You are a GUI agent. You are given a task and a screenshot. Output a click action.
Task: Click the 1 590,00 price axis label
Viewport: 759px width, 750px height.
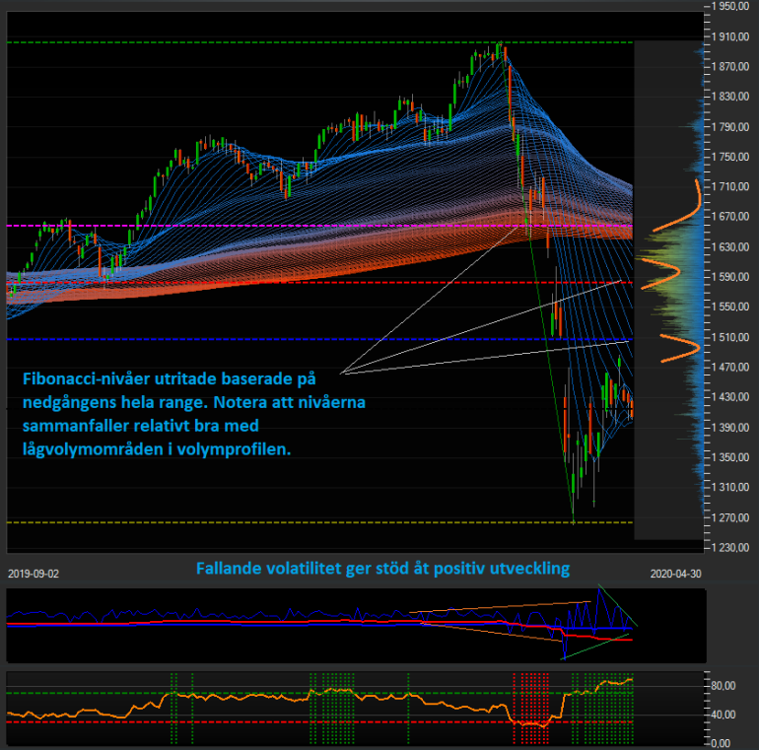730,277
